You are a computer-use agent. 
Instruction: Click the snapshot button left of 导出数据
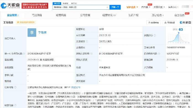point(153,23)
